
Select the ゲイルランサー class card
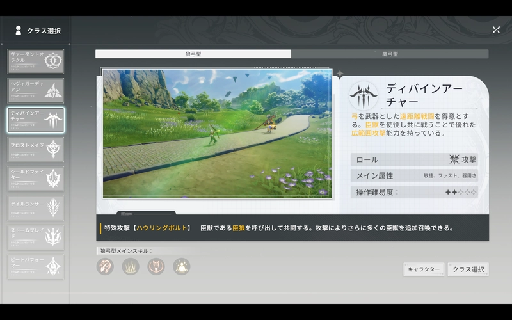36,208
